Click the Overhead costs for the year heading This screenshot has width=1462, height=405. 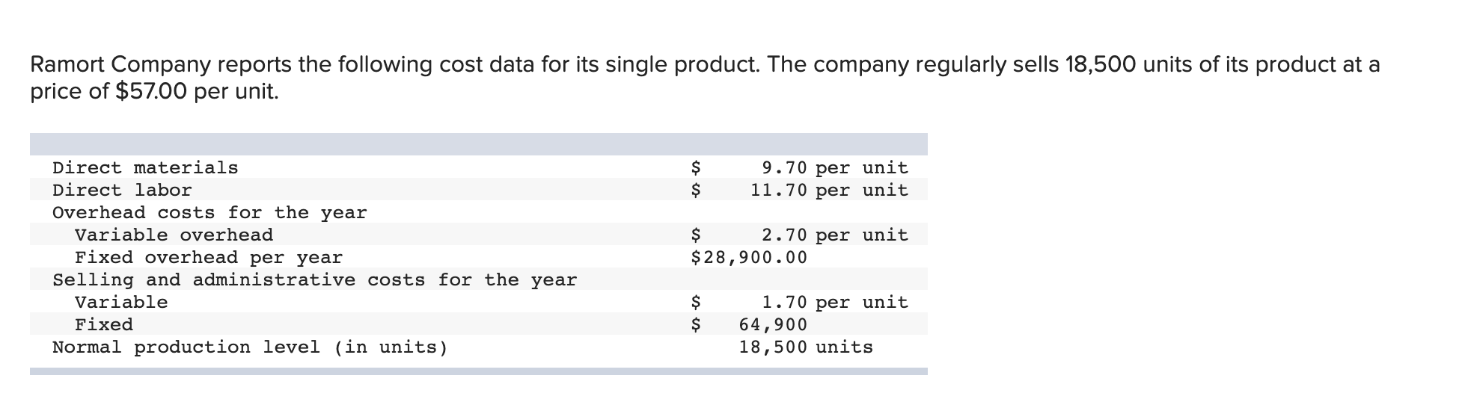point(209,212)
